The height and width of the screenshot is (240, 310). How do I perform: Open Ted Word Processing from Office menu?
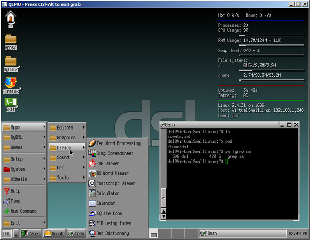pos(118,143)
